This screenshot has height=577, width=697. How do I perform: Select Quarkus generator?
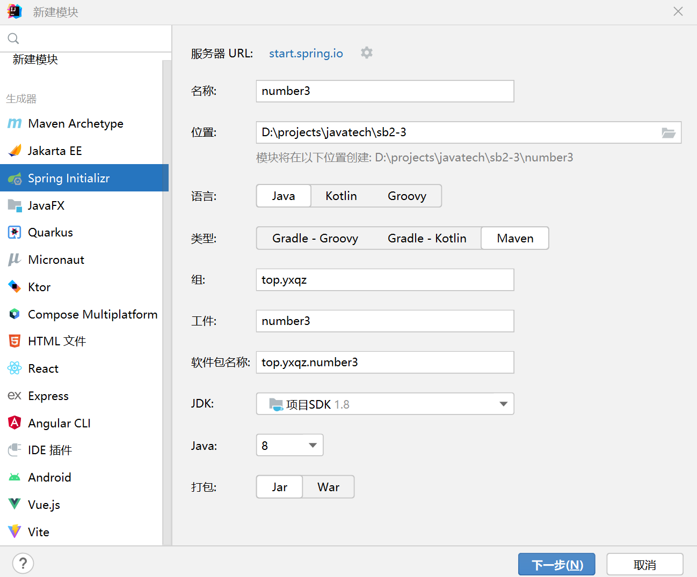(x=50, y=232)
